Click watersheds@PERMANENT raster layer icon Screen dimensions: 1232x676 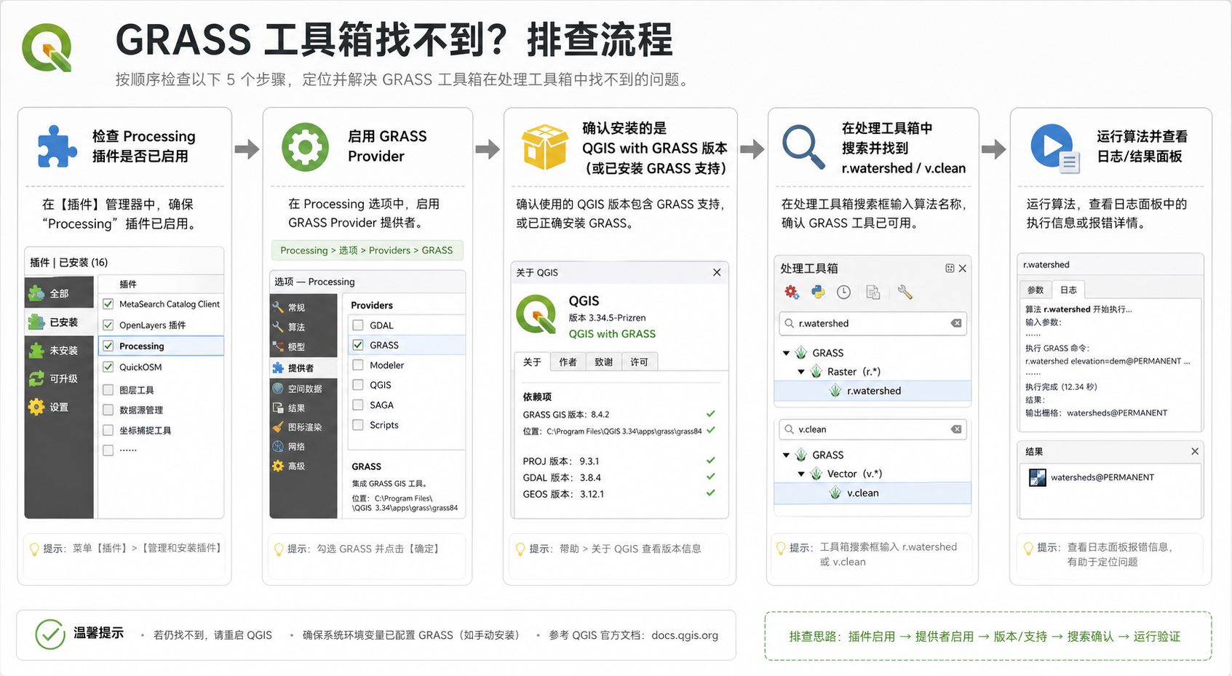[1037, 477]
